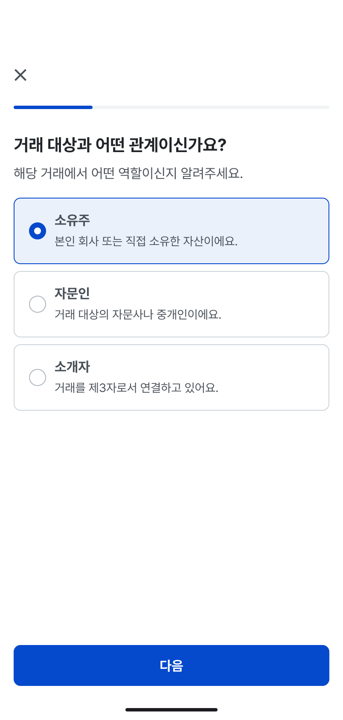Click the blue filled part of the progress bar
Image resolution: width=343 pixels, height=720 pixels.
(x=53, y=107)
